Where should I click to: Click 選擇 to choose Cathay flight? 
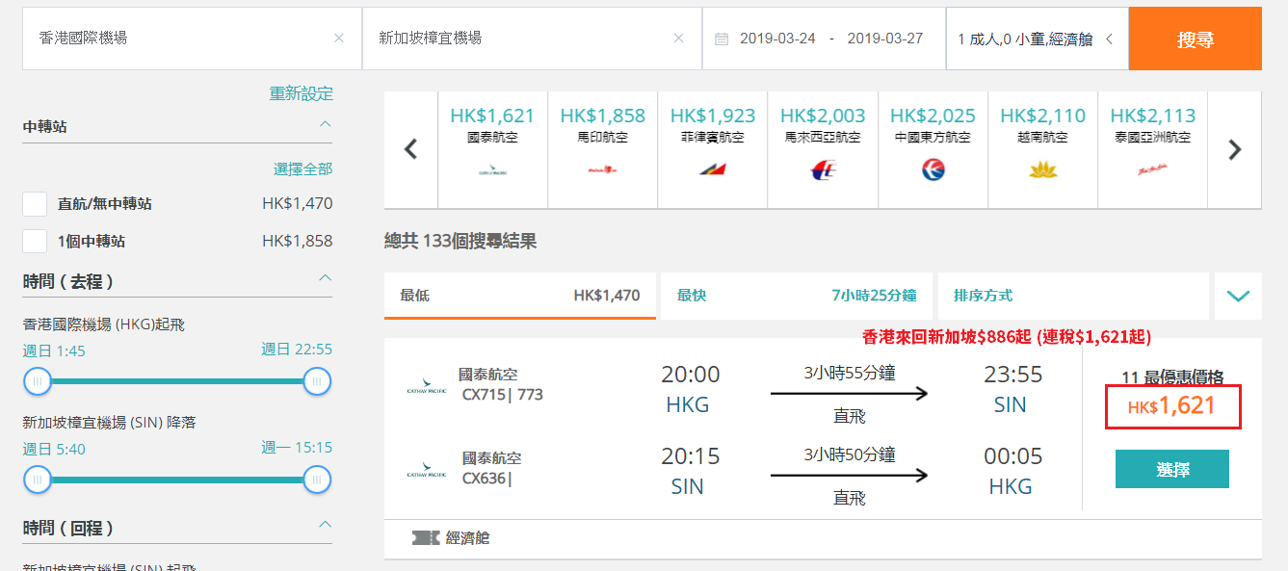click(1172, 469)
